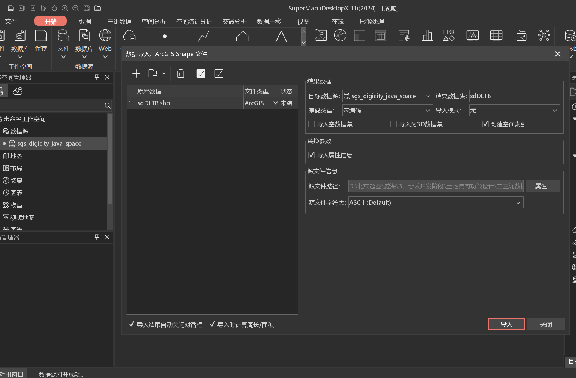This screenshot has height=378, width=576.
Task: Open the 文件 menu tab
Action: tap(11, 21)
